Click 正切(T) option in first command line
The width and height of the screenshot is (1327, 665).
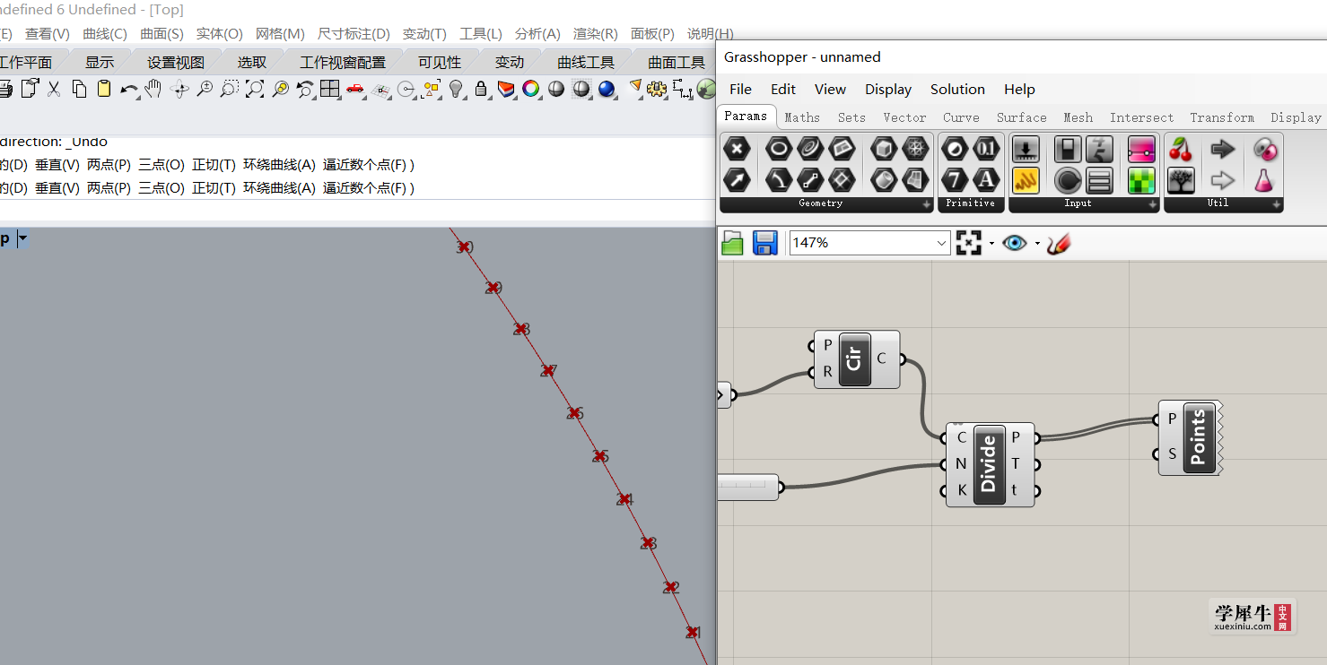(214, 164)
